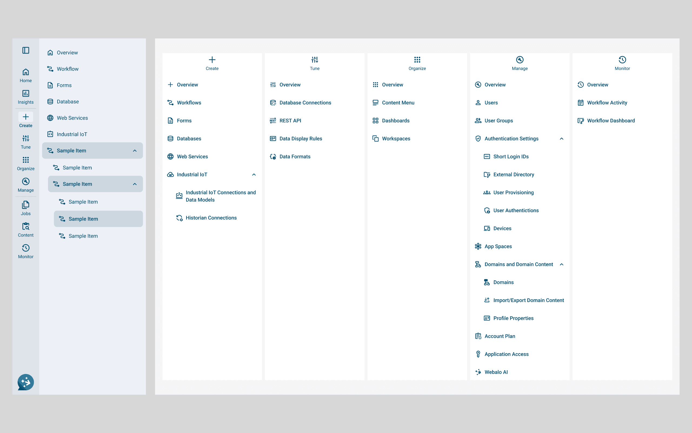Image resolution: width=692 pixels, height=433 pixels.
Task: Click the Organize grid icon in rail
Action: (26, 163)
